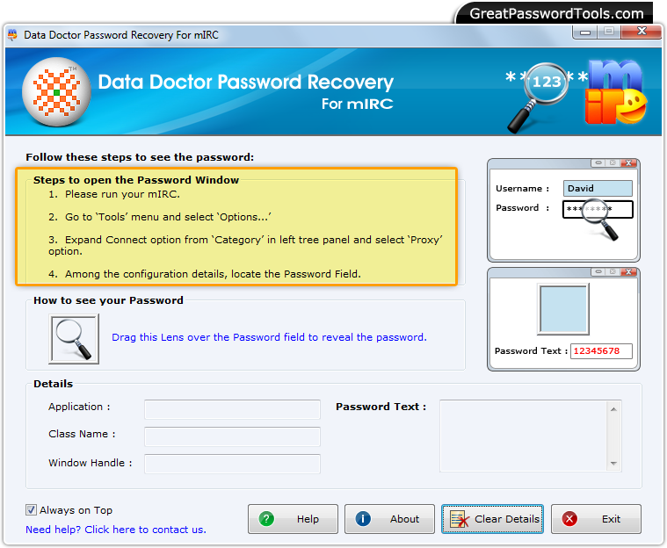Click the Clear Details notepad icon

460,519
